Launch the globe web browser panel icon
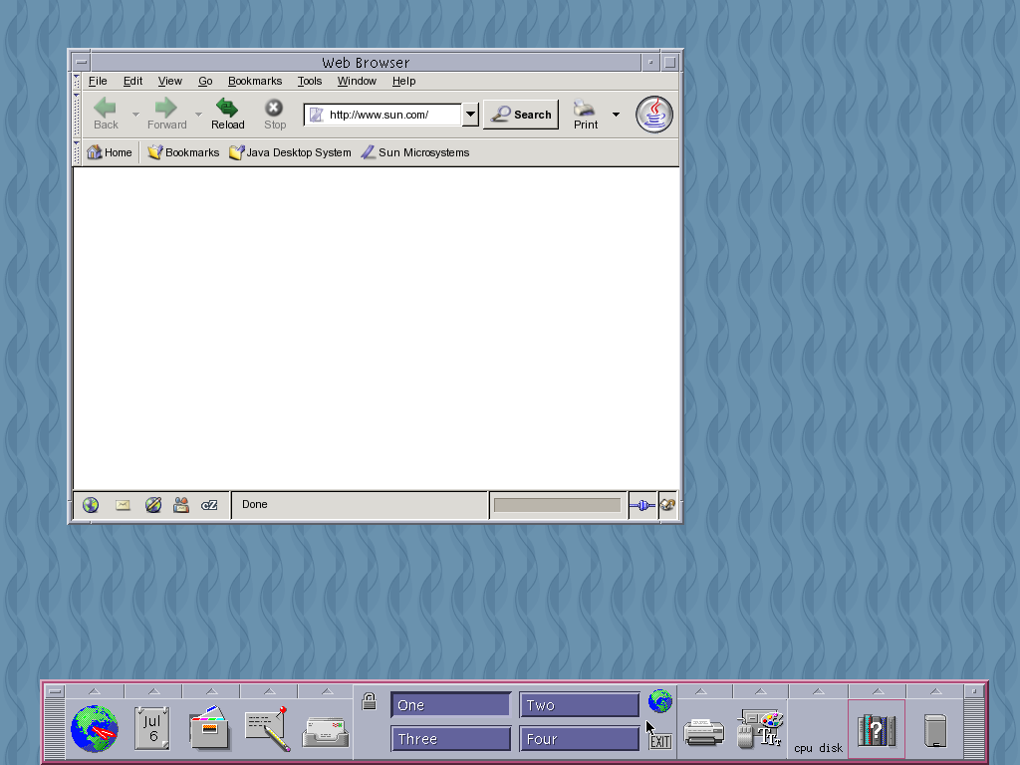Screen dimensions: 1020x765 pos(95,728)
